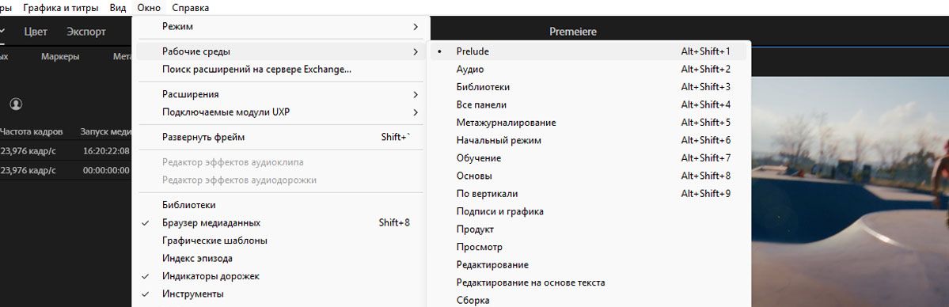Click the Частота кадров column header

pyautogui.click(x=31, y=131)
